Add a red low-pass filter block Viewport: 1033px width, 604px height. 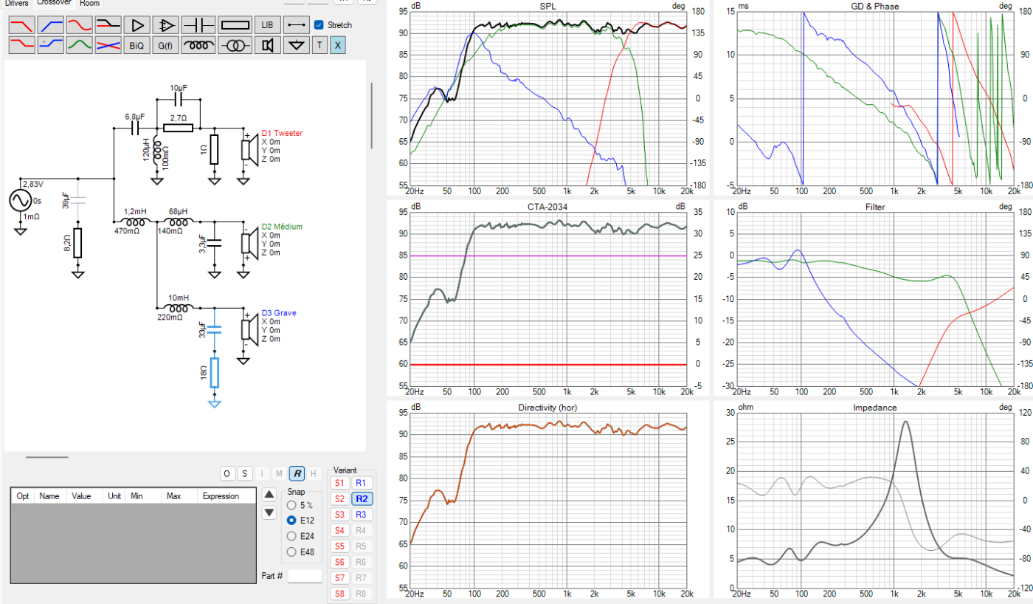[21, 24]
